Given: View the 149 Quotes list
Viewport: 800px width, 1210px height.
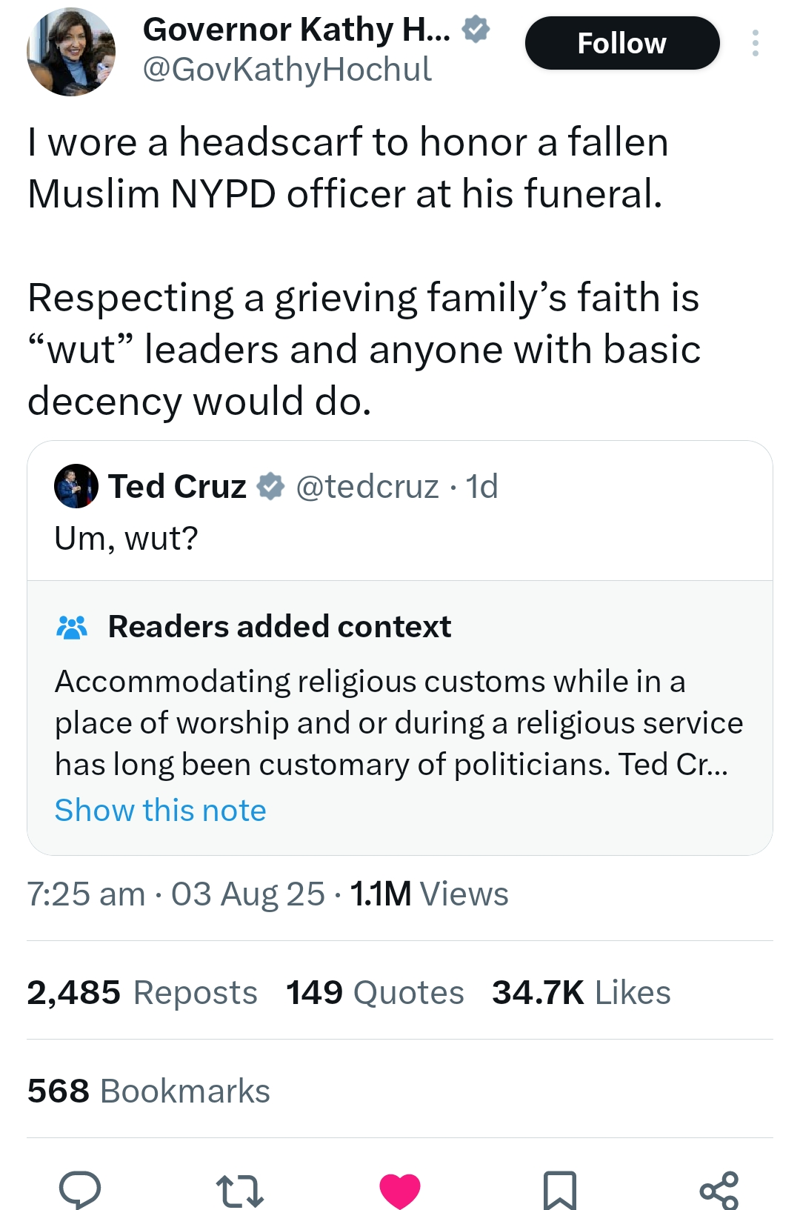Looking at the screenshot, I should point(375,993).
